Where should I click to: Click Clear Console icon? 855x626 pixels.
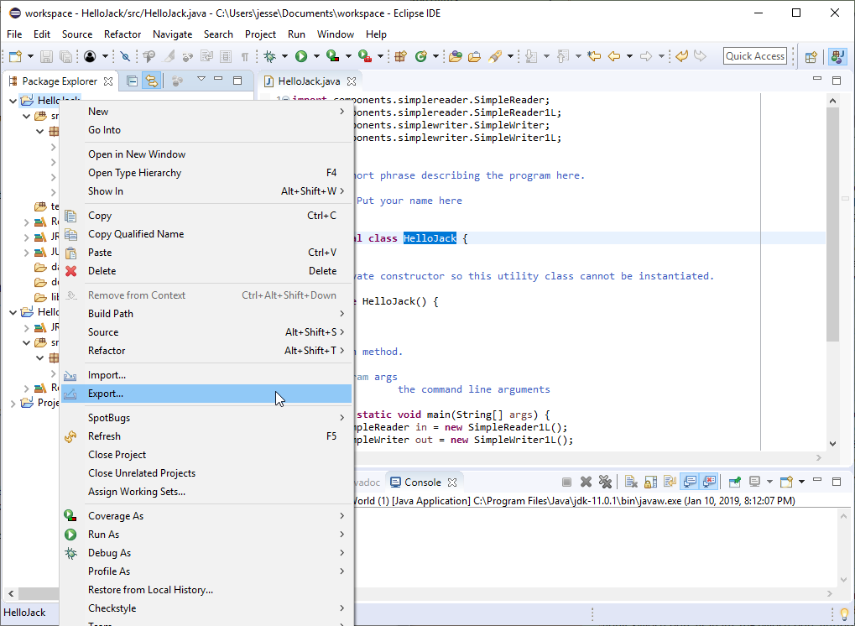tap(630, 482)
